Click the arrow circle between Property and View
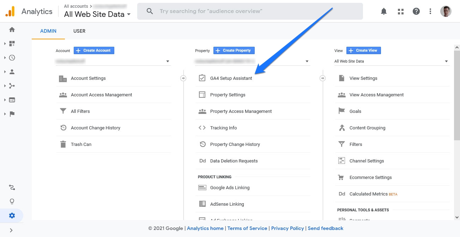Screen dimensions: 460x237 322,78
